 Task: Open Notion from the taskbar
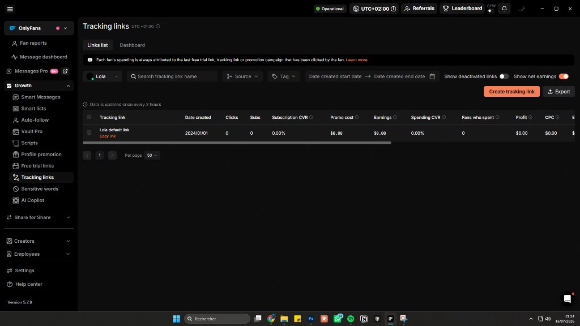tap(364, 319)
